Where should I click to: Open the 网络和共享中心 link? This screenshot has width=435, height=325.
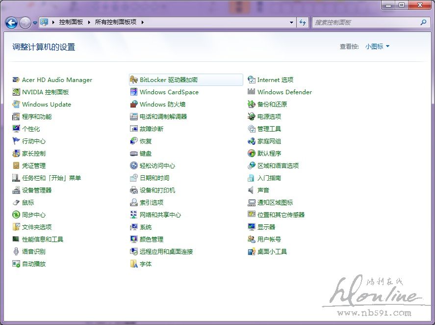[x=160, y=215]
